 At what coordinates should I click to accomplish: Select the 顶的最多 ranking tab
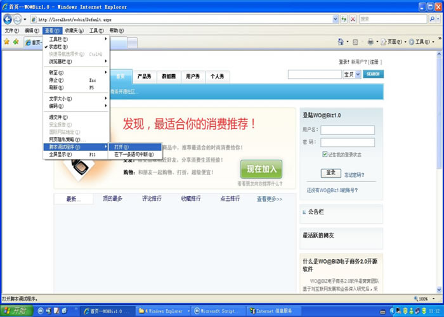[113, 198]
